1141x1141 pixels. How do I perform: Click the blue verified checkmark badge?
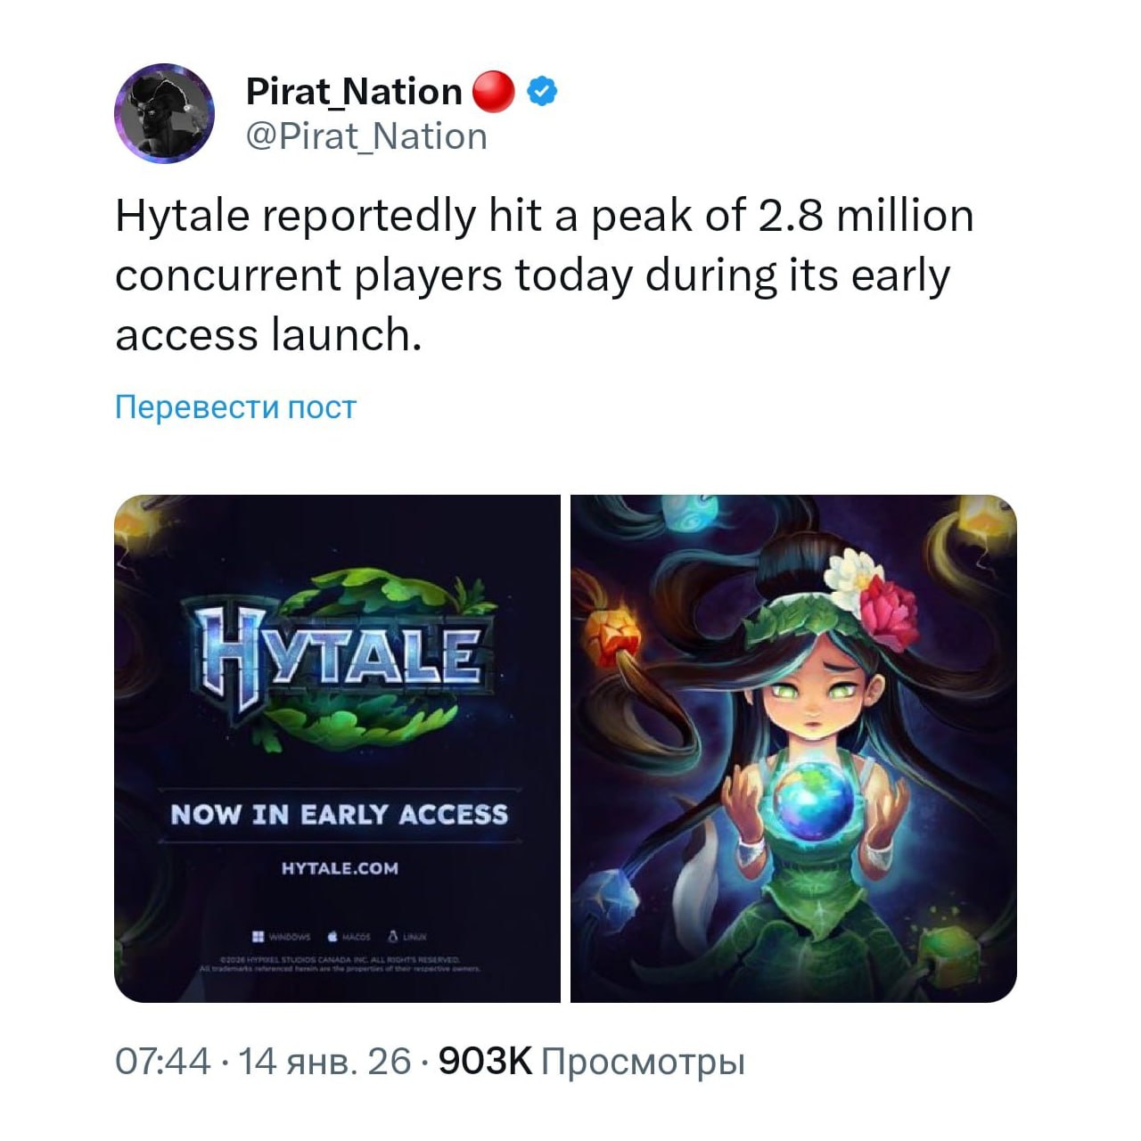pyautogui.click(x=543, y=91)
